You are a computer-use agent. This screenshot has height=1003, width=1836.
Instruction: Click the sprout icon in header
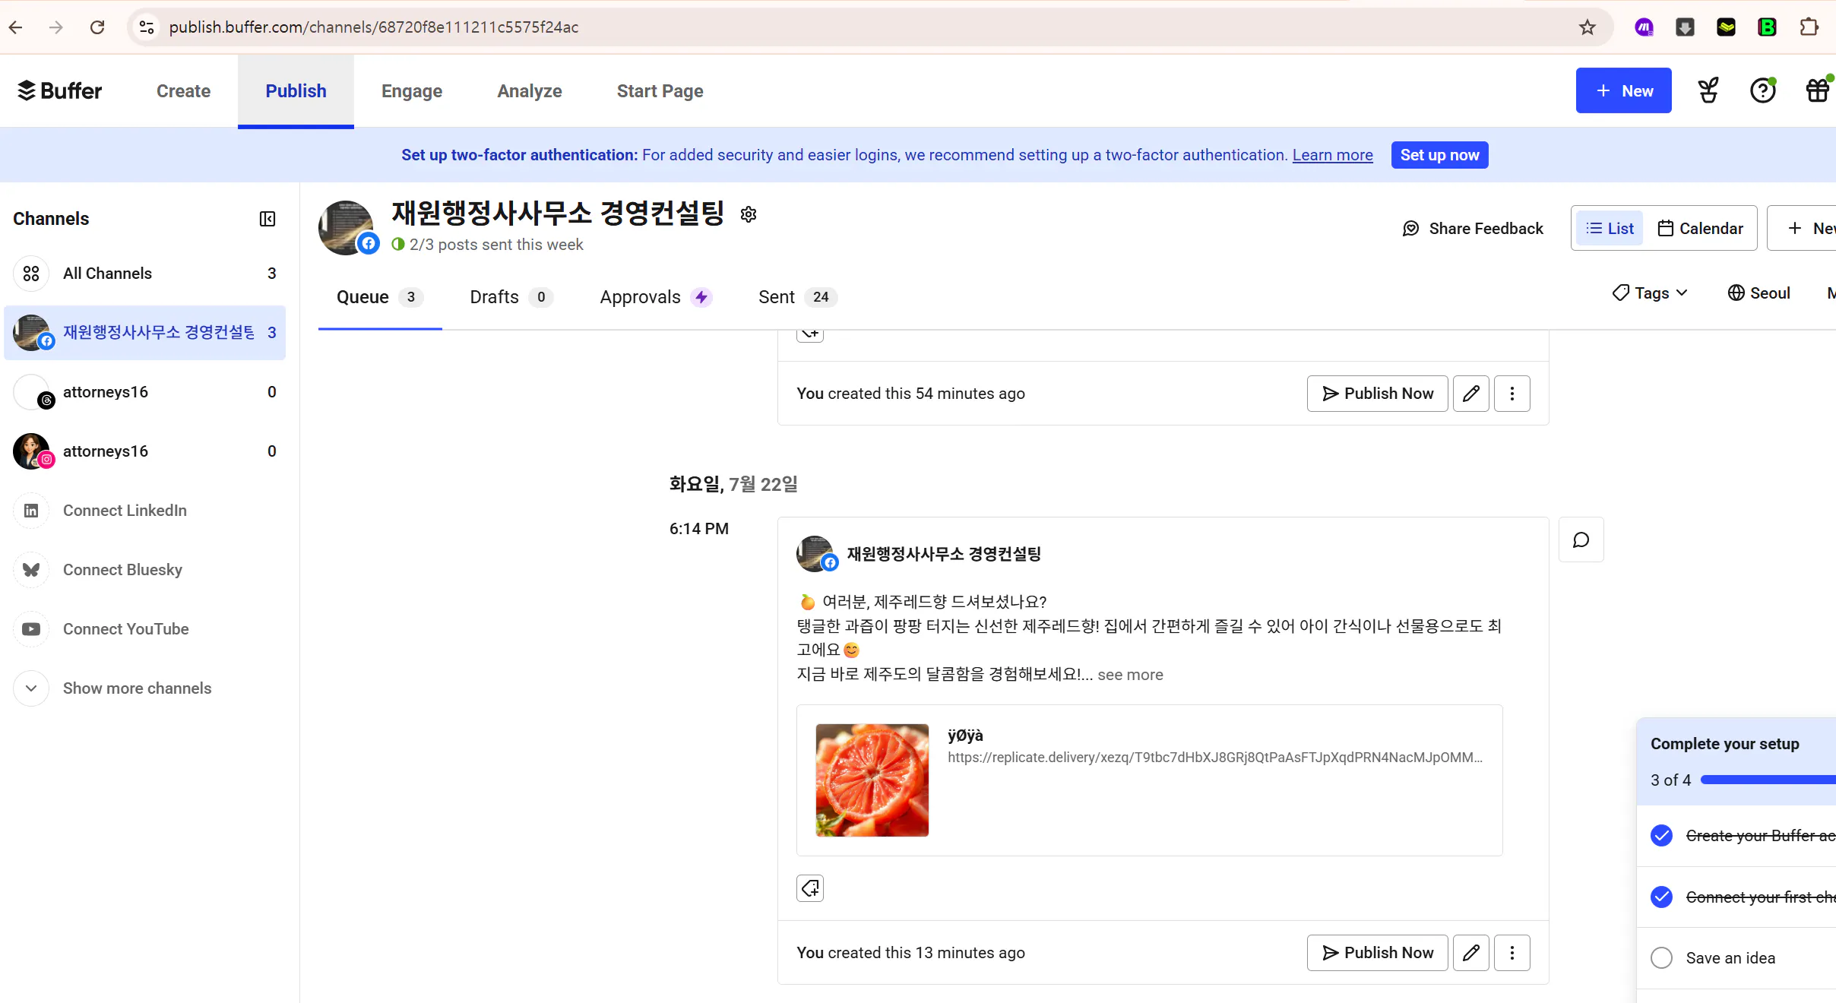[x=1708, y=90]
